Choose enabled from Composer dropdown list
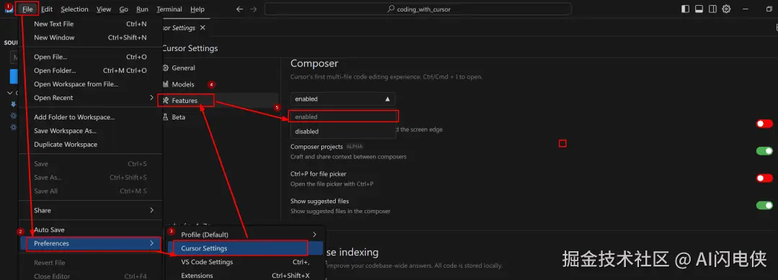This screenshot has width=778, height=280. (343, 117)
